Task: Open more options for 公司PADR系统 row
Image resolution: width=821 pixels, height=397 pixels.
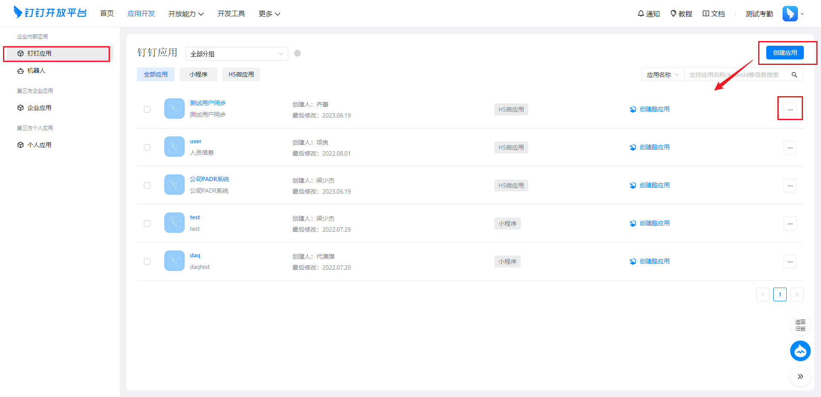Action: (790, 185)
